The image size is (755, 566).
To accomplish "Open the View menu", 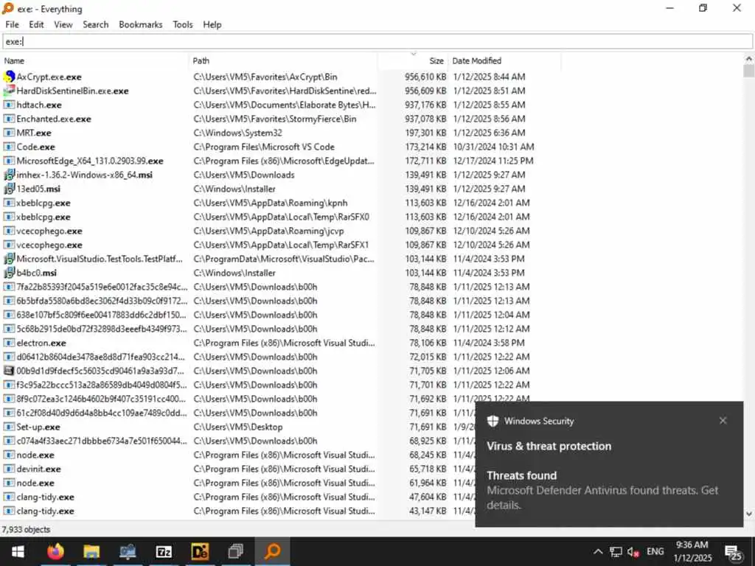I will point(63,24).
